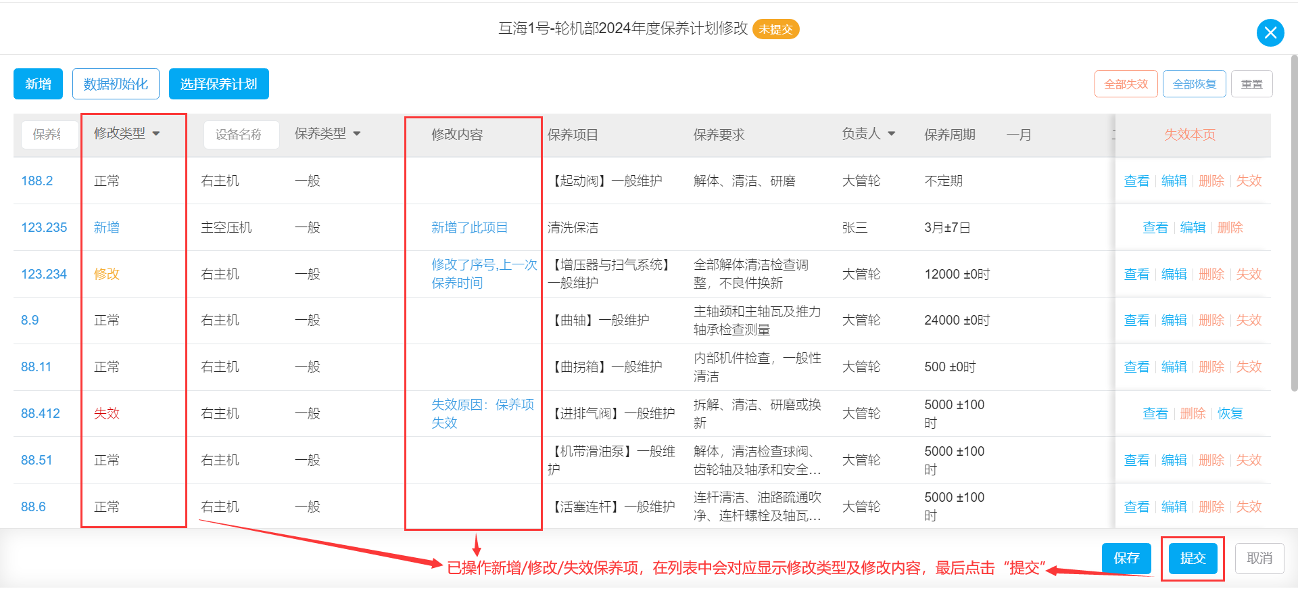Edit the 123.235 主空压机 row
The height and width of the screenshot is (589, 1298).
(1193, 227)
